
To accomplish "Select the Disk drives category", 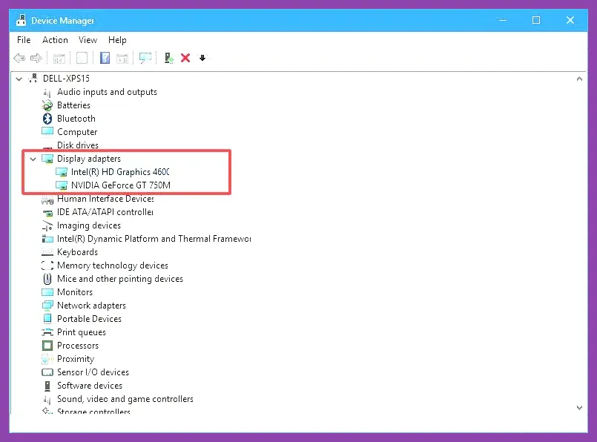I will (x=78, y=145).
